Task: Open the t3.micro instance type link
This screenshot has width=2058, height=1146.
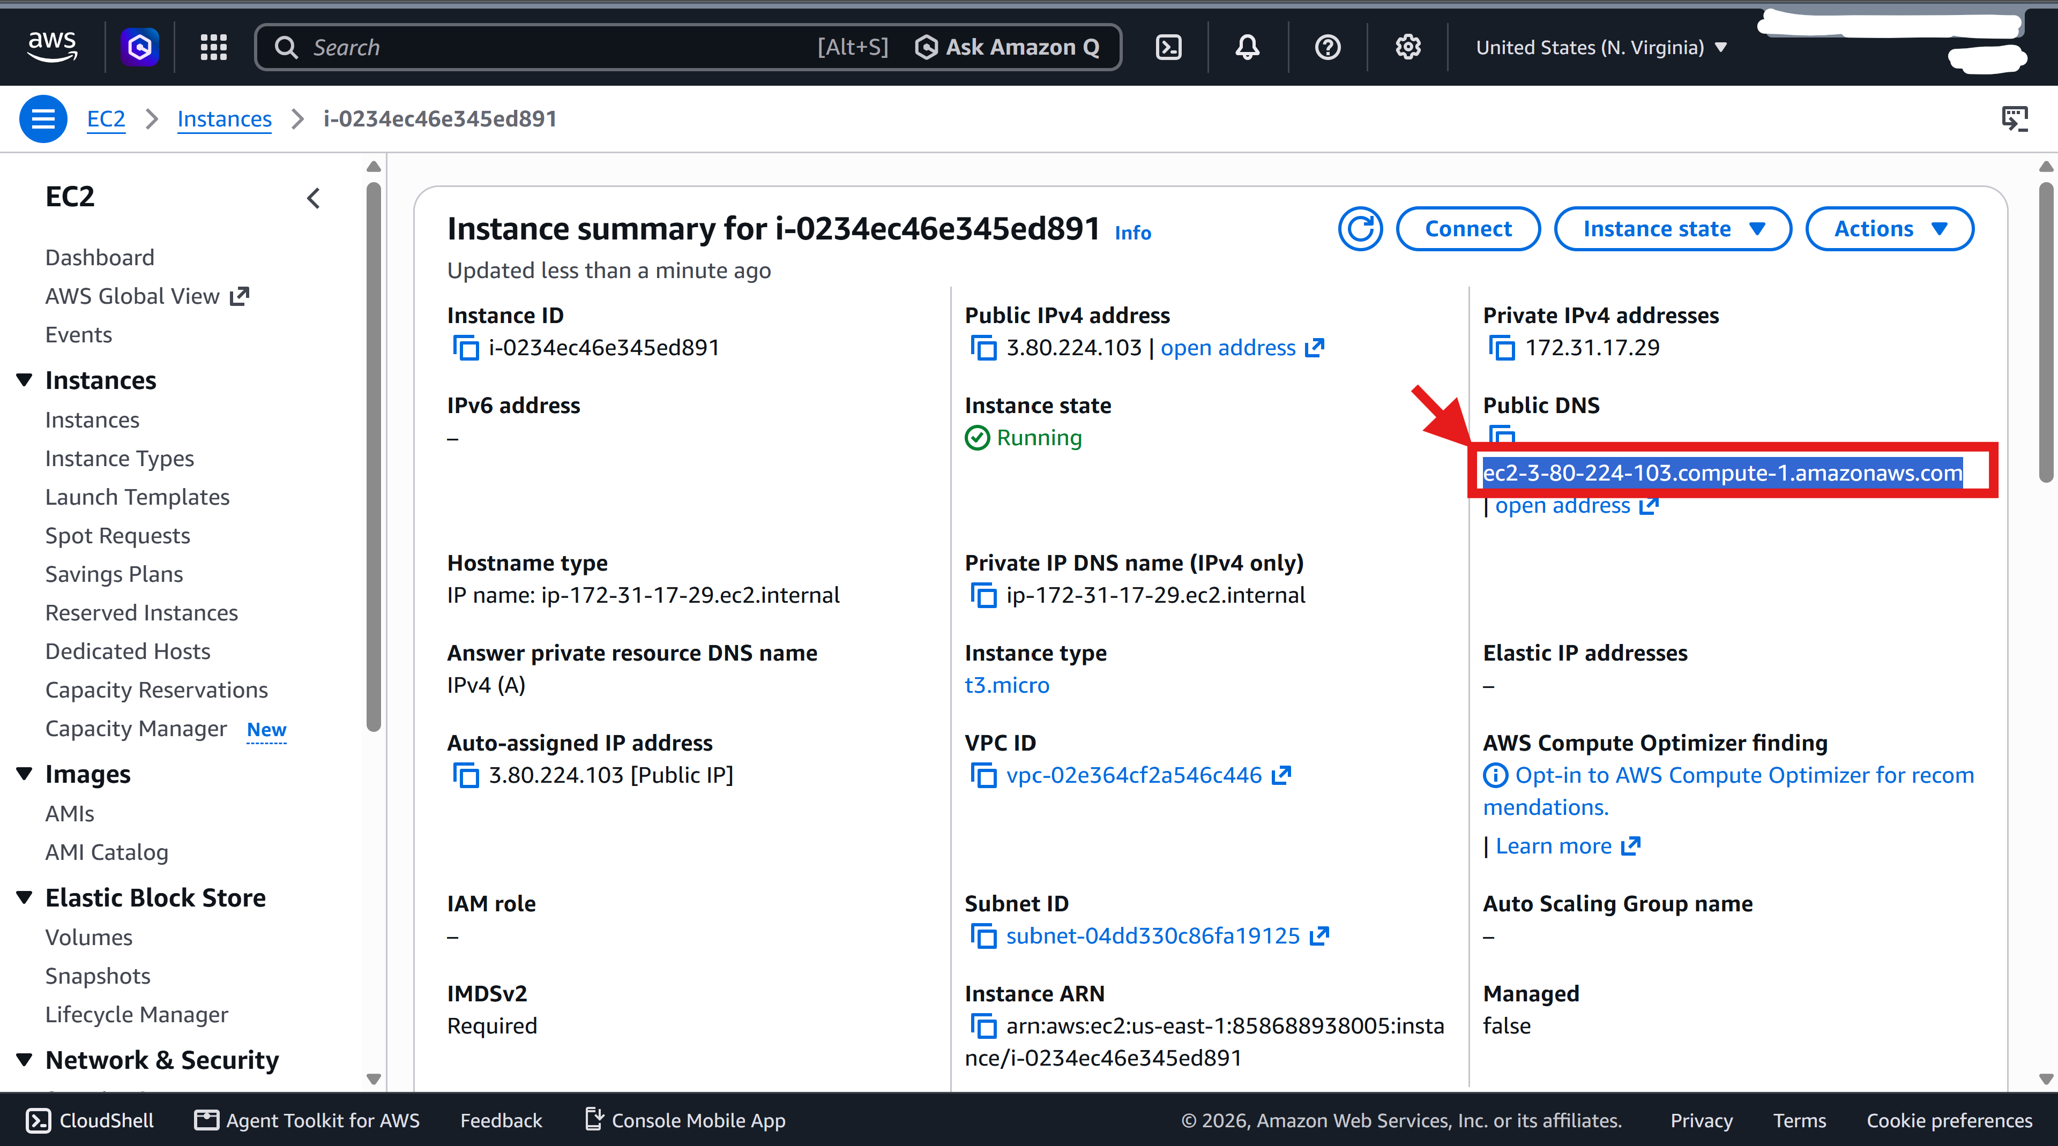Action: 1006,685
